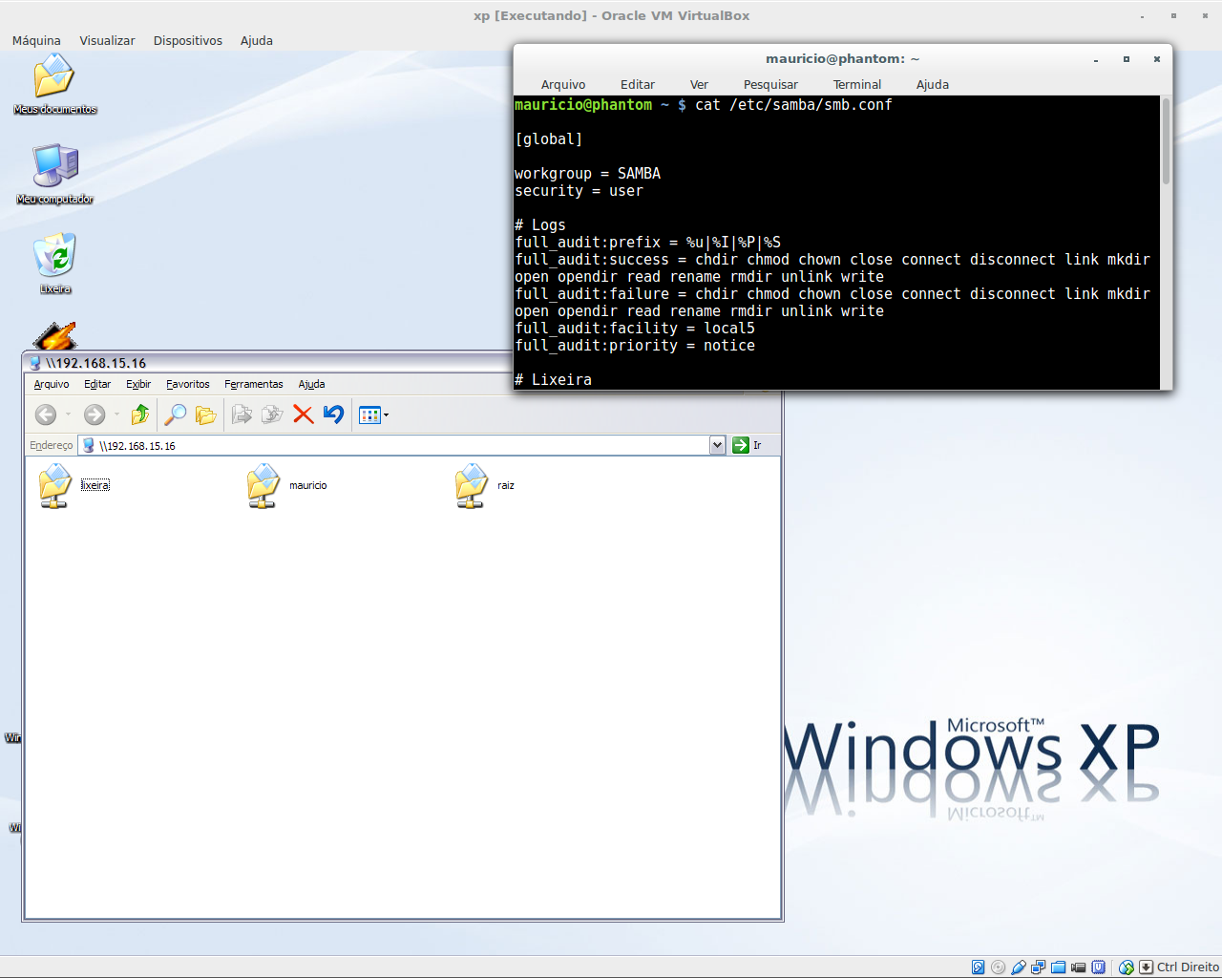The height and width of the screenshot is (978, 1222).
Task: Click the red Delete X icon
Action: click(304, 415)
